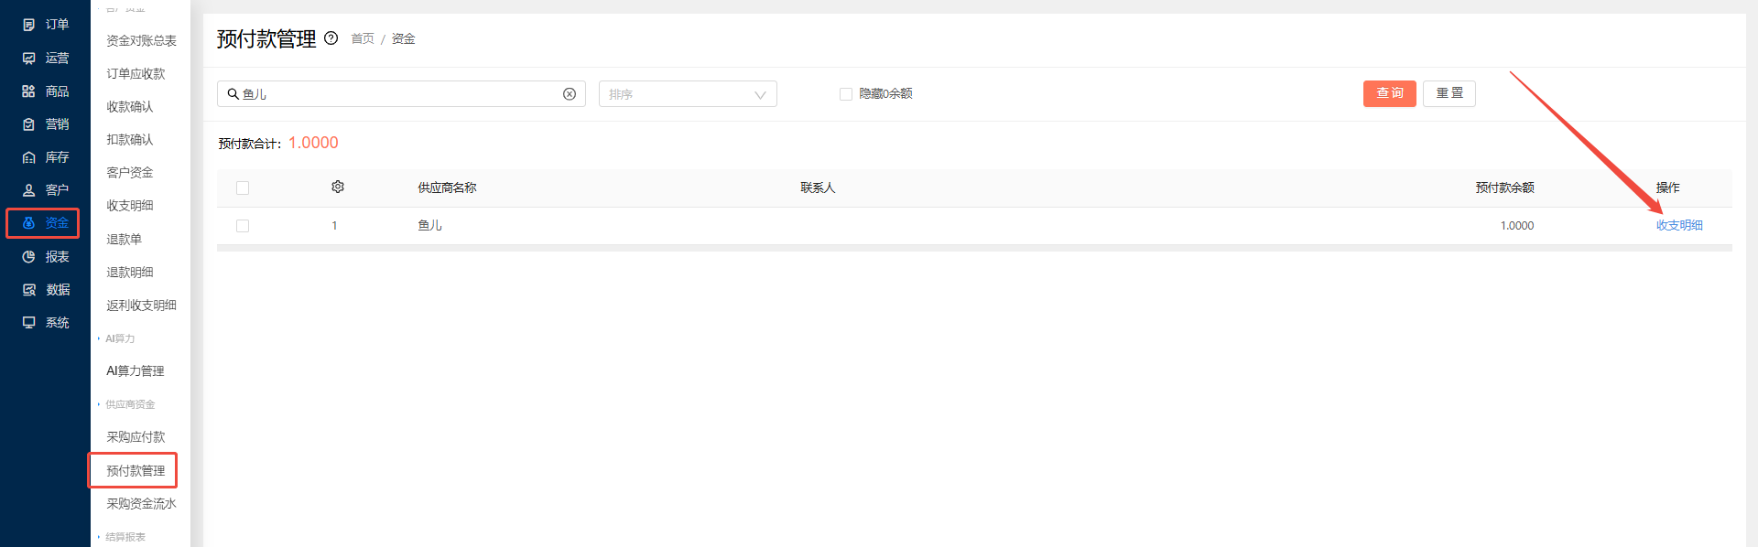Image resolution: width=1758 pixels, height=547 pixels.
Task: Open 预付款管理 menu item
Action: pyautogui.click(x=136, y=471)
